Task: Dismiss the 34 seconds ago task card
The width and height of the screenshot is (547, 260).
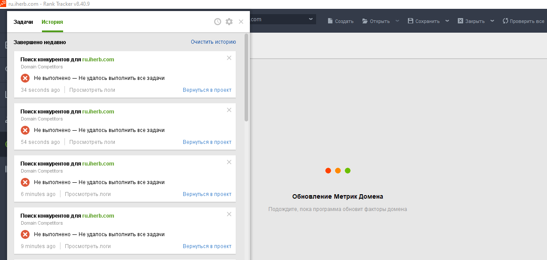Action: pos(229,58)
